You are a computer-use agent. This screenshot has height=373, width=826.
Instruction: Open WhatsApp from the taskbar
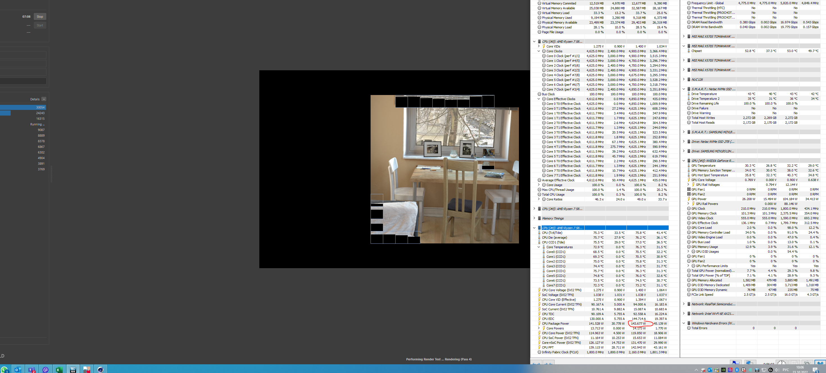click(4, 370)
